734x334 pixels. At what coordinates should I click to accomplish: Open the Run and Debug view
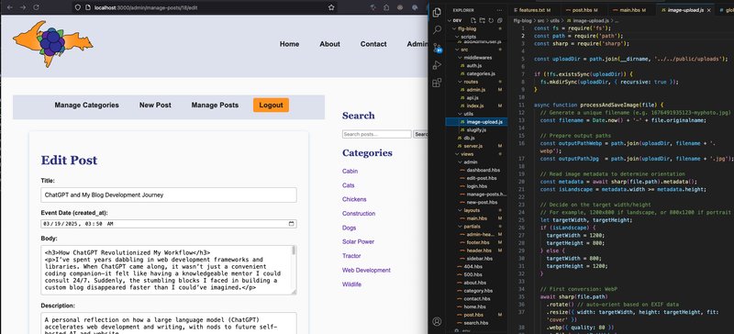[437, 65]
